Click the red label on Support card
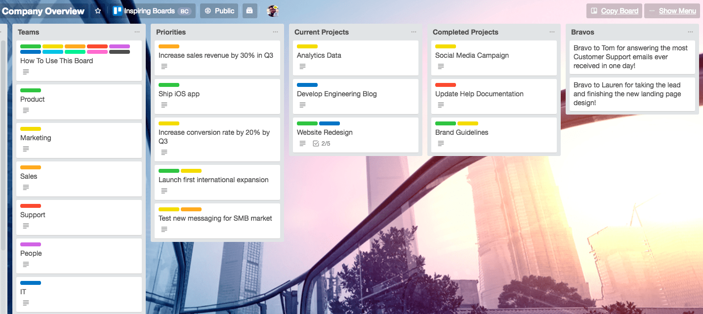The height and width of the screenshot is (314, 703). [31, 206]
